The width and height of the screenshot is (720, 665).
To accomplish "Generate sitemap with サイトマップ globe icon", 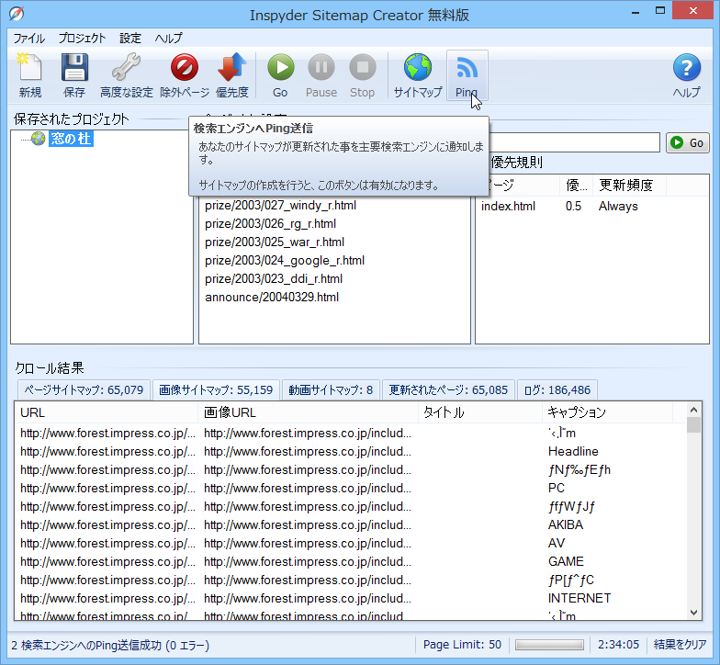I will coord(418,75).
